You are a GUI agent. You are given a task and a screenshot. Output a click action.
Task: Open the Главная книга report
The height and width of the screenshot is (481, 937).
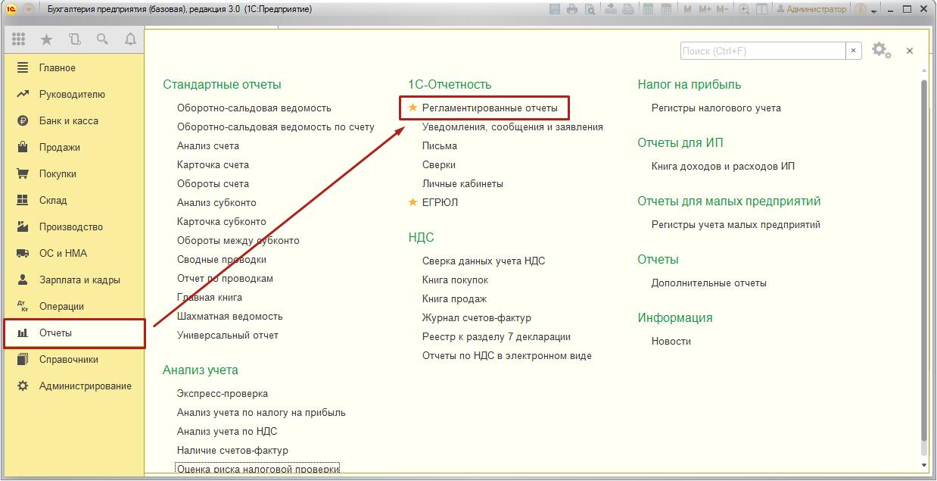pos(210,297)
